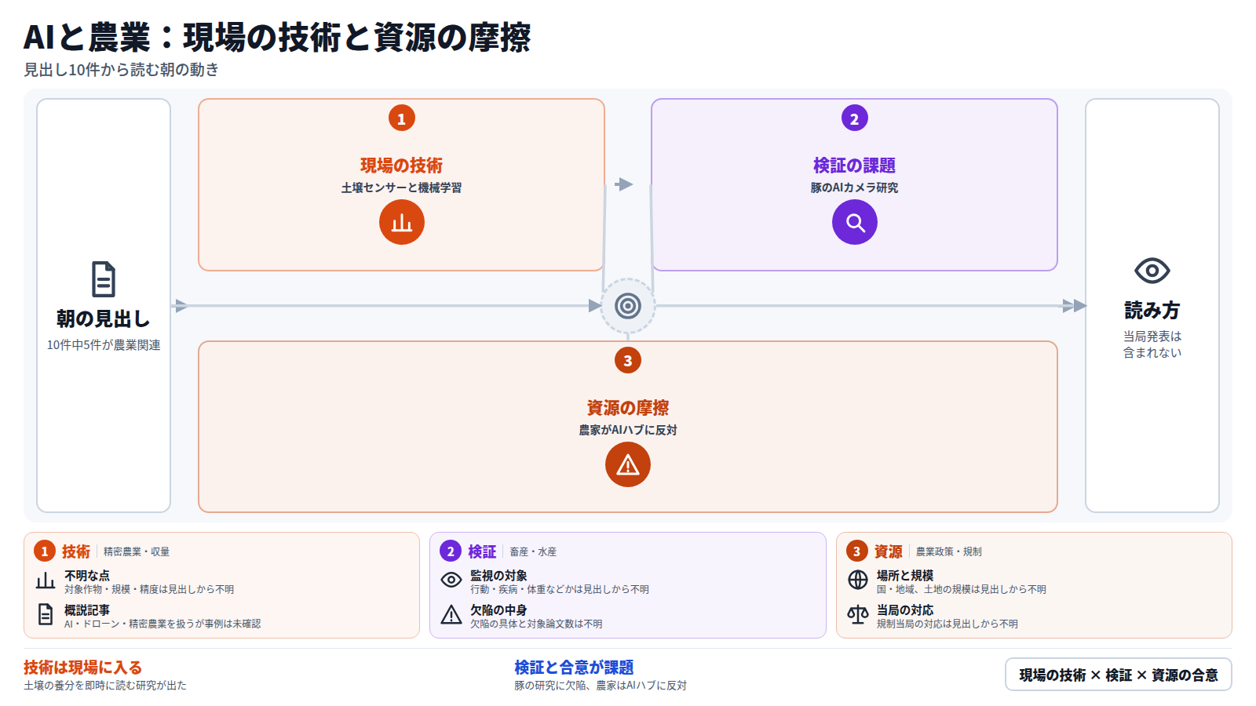The image size is (1256, 706).
Task: Click the line 豚の研究に欠陥、農家はAIハブに反対
Action: (601, 686)
